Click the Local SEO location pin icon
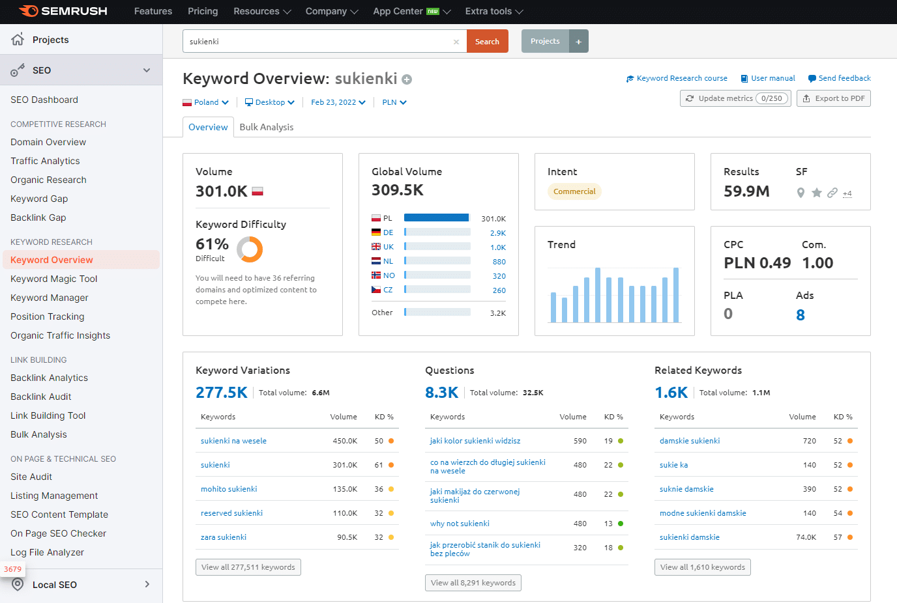The image size is (897, 603). click(18, 584)
